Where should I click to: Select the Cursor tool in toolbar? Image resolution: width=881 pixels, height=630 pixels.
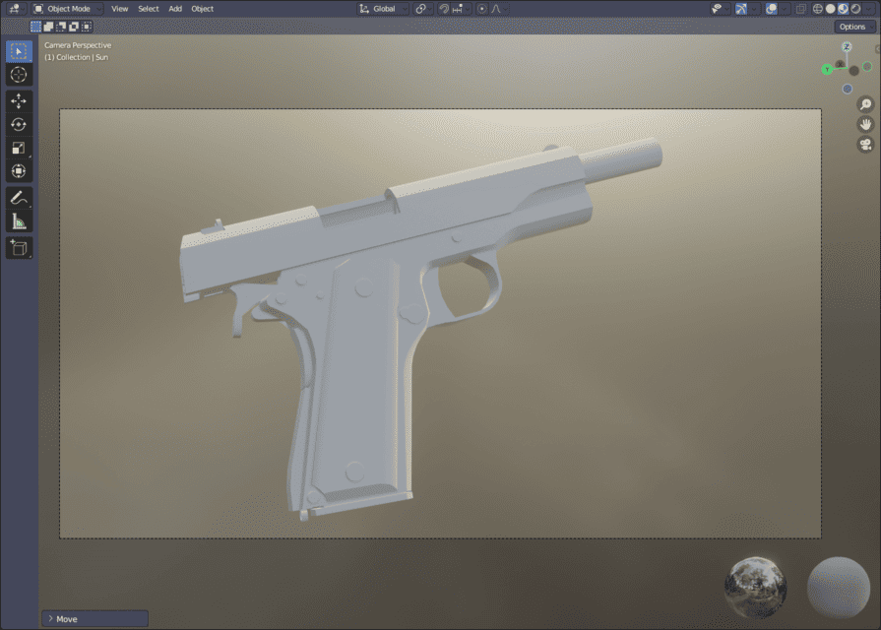click(x=19, y=75)
